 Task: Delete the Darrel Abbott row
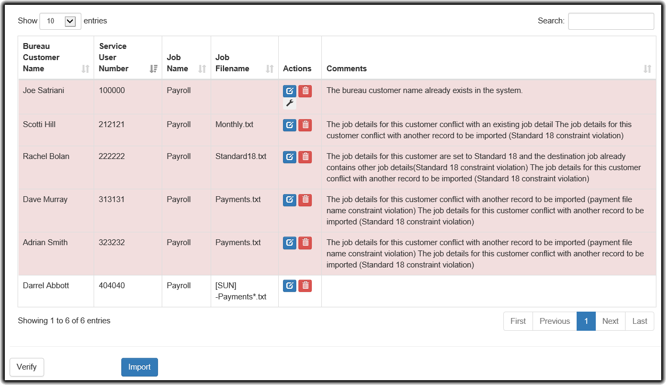305,286
